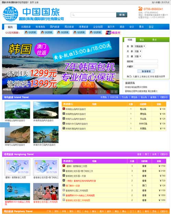
Task: Open the 签证 menu item
Action: coord(151,27)
